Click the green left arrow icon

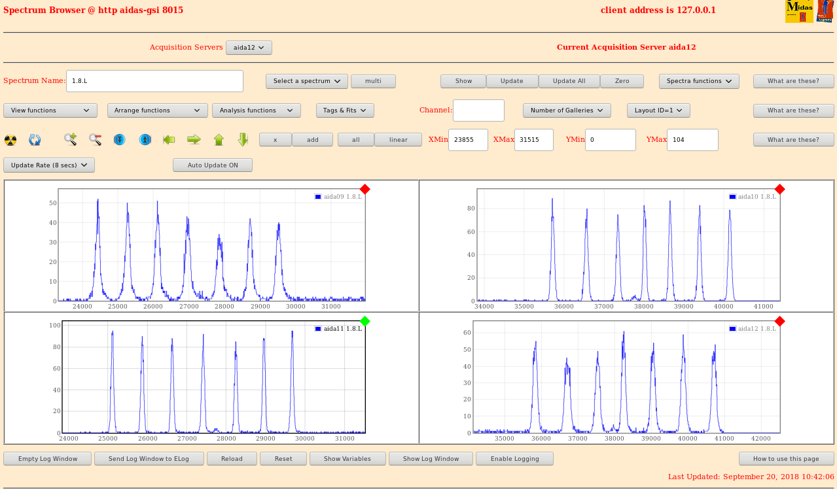(169, 139)
